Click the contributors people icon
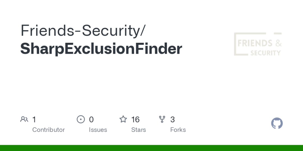303x151 pixels. [24, 119]
